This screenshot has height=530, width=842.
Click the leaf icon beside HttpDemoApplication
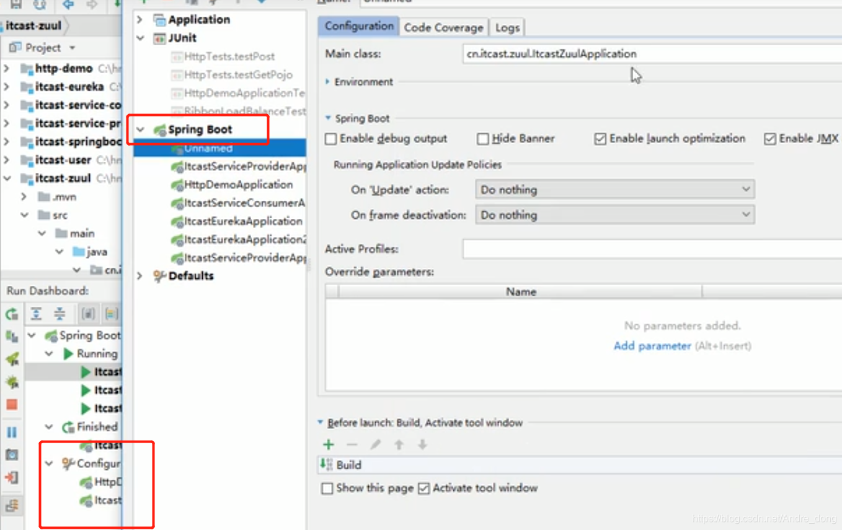(x=177, y=185)
